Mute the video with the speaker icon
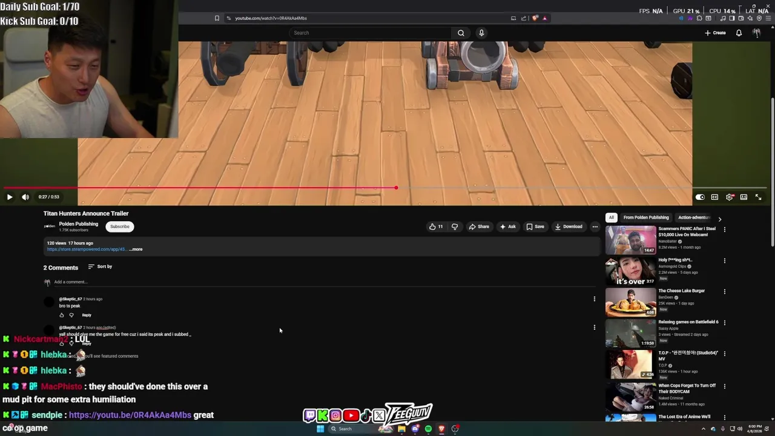Screen dimensions: 775x436 [25, 197]
